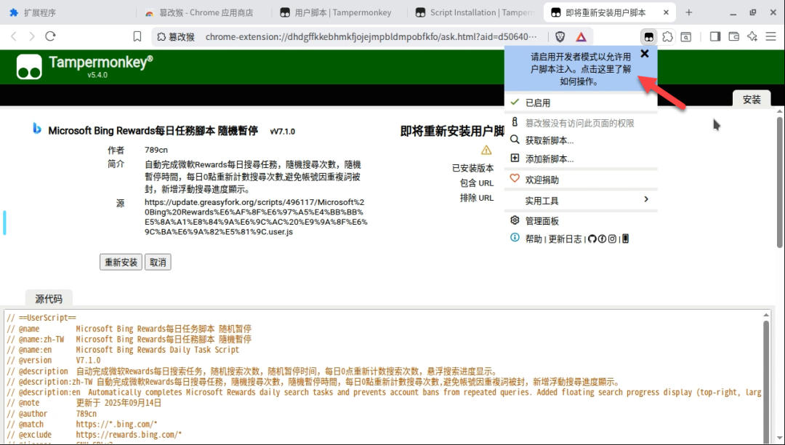The height and width of the screenshot is (445, 785).
Task: Click the Instagram icon in Tampermonkey popup
Action: point(612,238)
